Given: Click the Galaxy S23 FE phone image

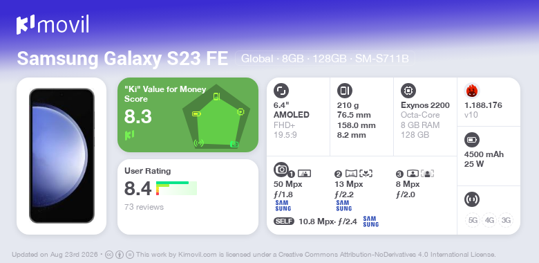Looking at the screenshot, I should (62, 156).
